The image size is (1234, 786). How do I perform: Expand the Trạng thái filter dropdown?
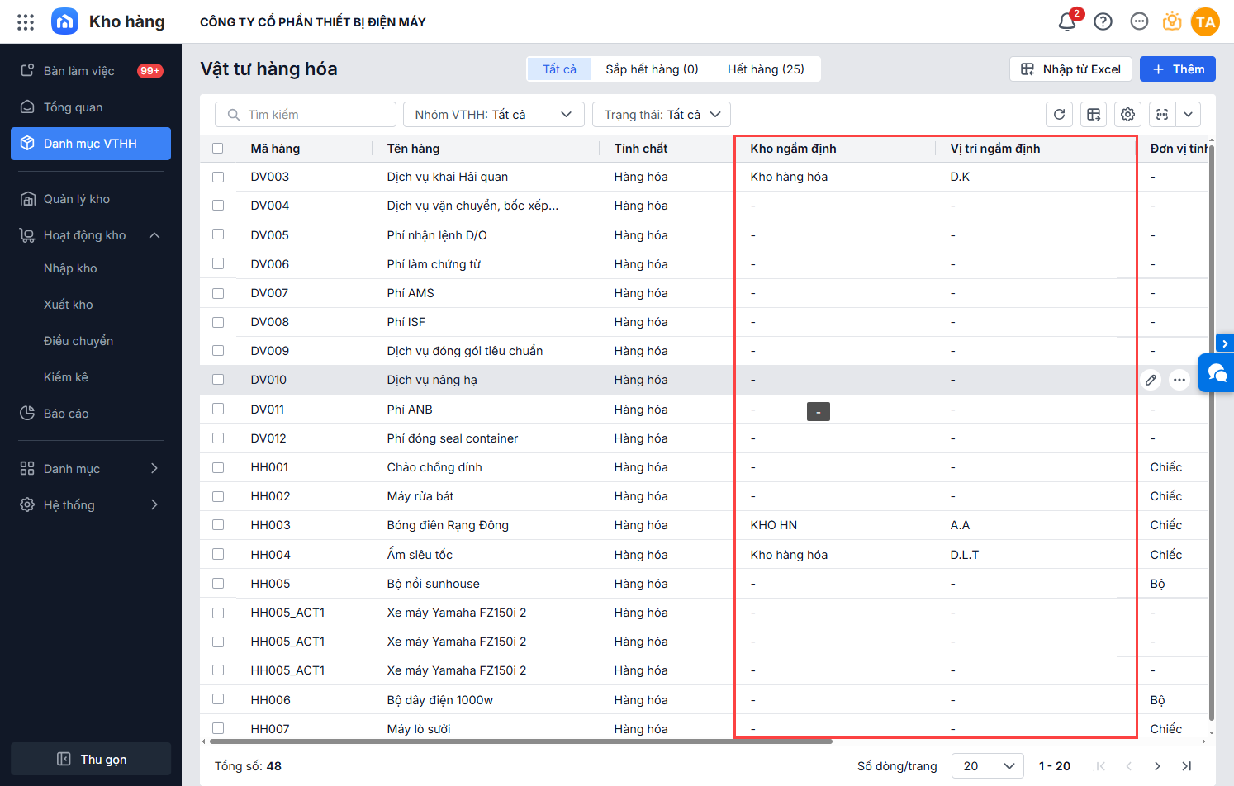coord(661,115)
